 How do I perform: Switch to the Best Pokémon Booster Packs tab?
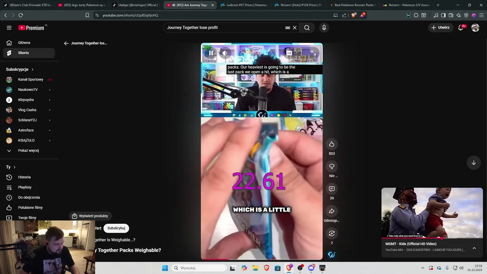[352, 5]
